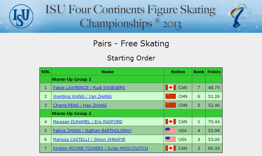Click the Warm-Up Group 2 row
Image resolution: width=262 pixels, height=156 pixels.
(131, 113)
